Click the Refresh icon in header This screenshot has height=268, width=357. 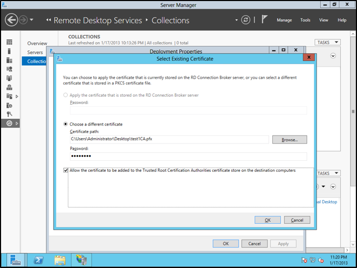click(x=246, y=20)
